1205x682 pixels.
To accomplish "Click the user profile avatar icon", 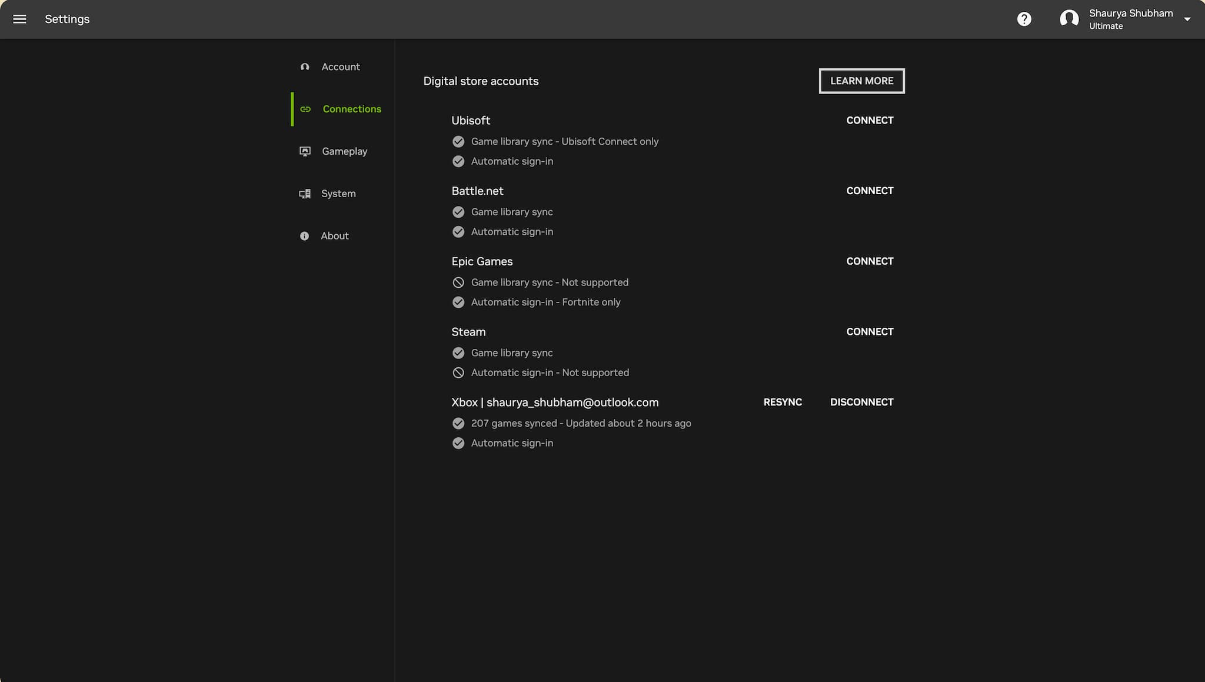I will pyautogui.click(x=1069, y=19).
